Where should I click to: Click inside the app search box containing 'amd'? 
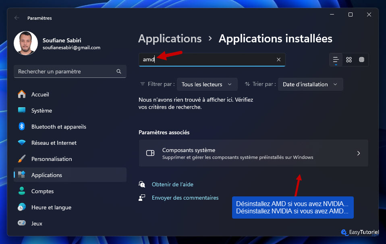212,60
